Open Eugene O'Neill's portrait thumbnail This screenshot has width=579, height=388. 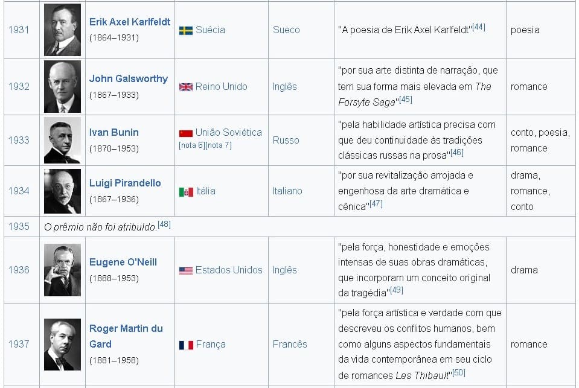(62, 270)
